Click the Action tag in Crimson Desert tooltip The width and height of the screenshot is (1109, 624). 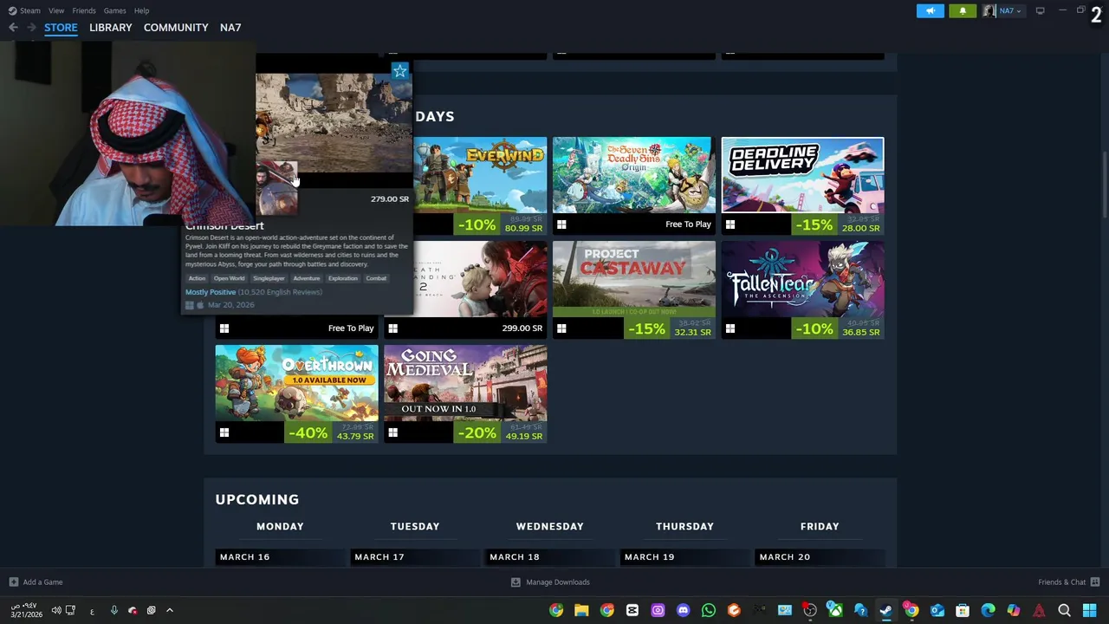click(x=197, y=278)
